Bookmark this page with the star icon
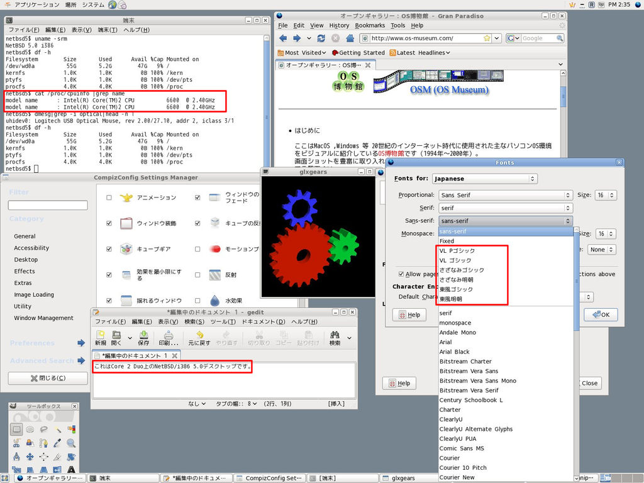 pyautogui.click(x=487, y=38)
